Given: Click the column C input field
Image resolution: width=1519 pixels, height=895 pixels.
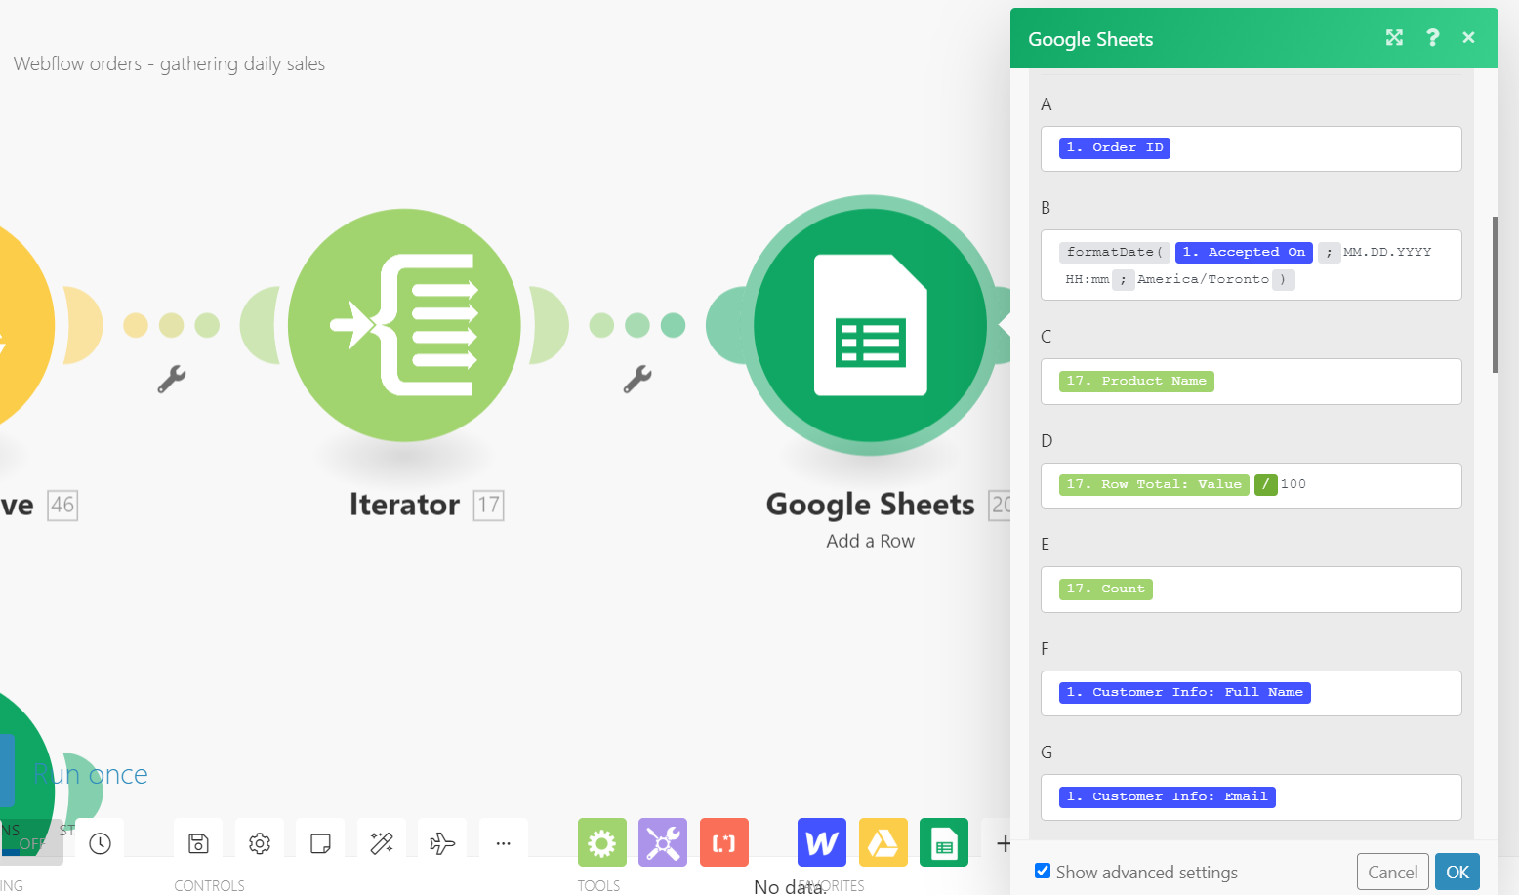Looking at the screenshot, I should (1252, 382).
